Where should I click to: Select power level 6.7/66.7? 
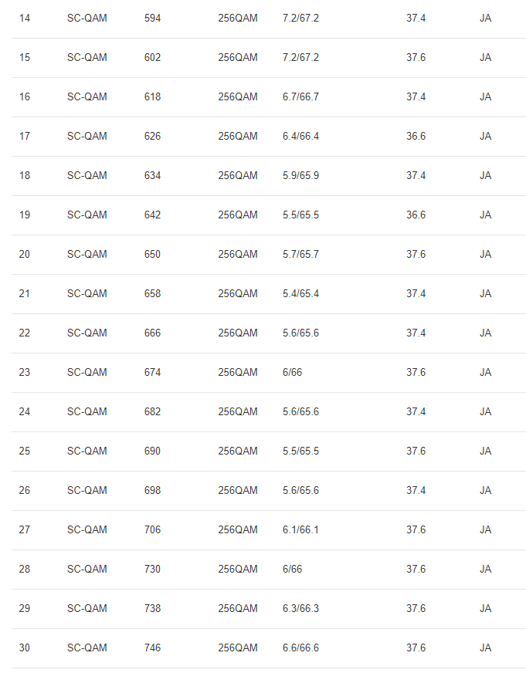300,96
